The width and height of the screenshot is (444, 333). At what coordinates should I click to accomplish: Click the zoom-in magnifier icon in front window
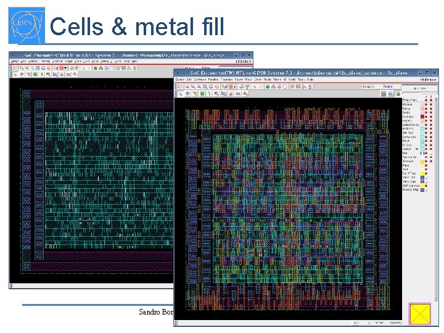187,87
